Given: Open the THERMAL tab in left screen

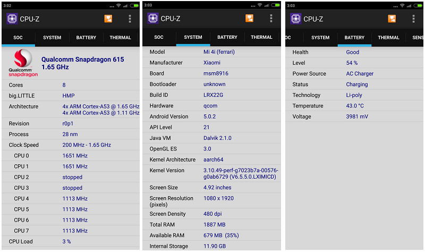Looking at the screenshot, I should tap(121, 38).
